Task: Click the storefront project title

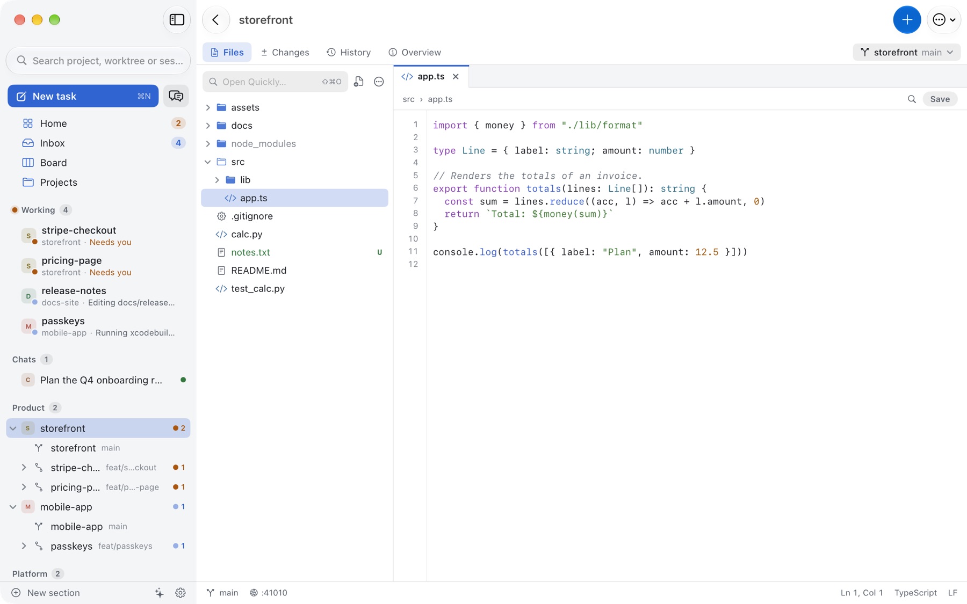Action: tap(266, 20)
